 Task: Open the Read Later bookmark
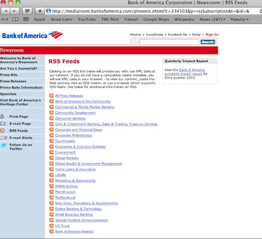[x=62, y=20]
